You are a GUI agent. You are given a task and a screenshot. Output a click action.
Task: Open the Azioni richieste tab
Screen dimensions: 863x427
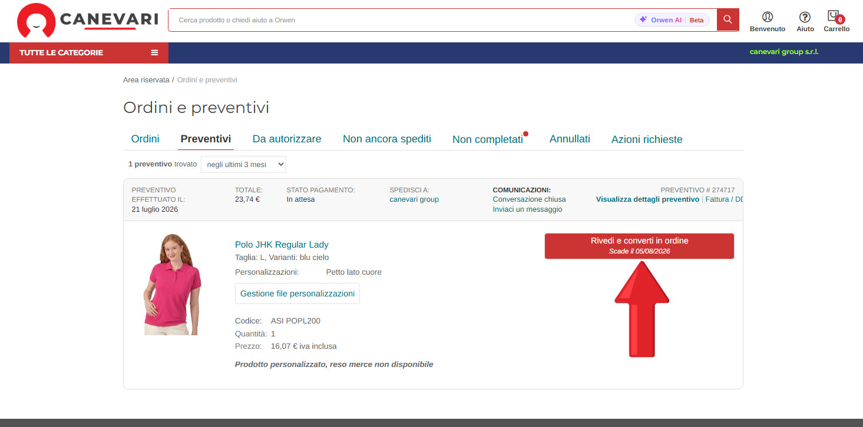click(x=647, y=139)
